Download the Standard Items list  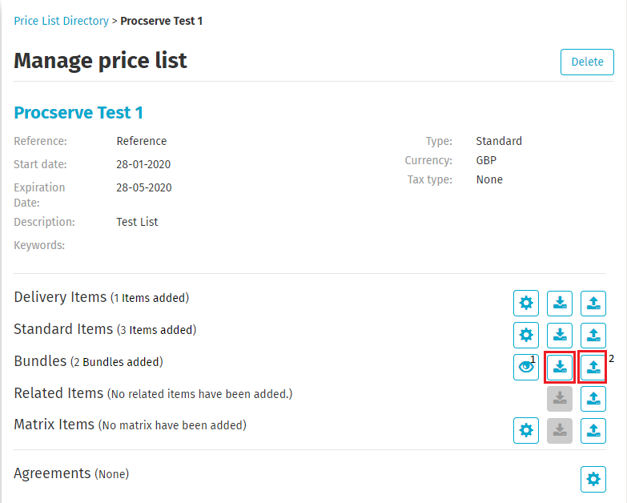pyautogui.click(x=560, y=335)
